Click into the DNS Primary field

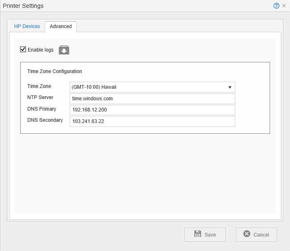click(152, 110)
